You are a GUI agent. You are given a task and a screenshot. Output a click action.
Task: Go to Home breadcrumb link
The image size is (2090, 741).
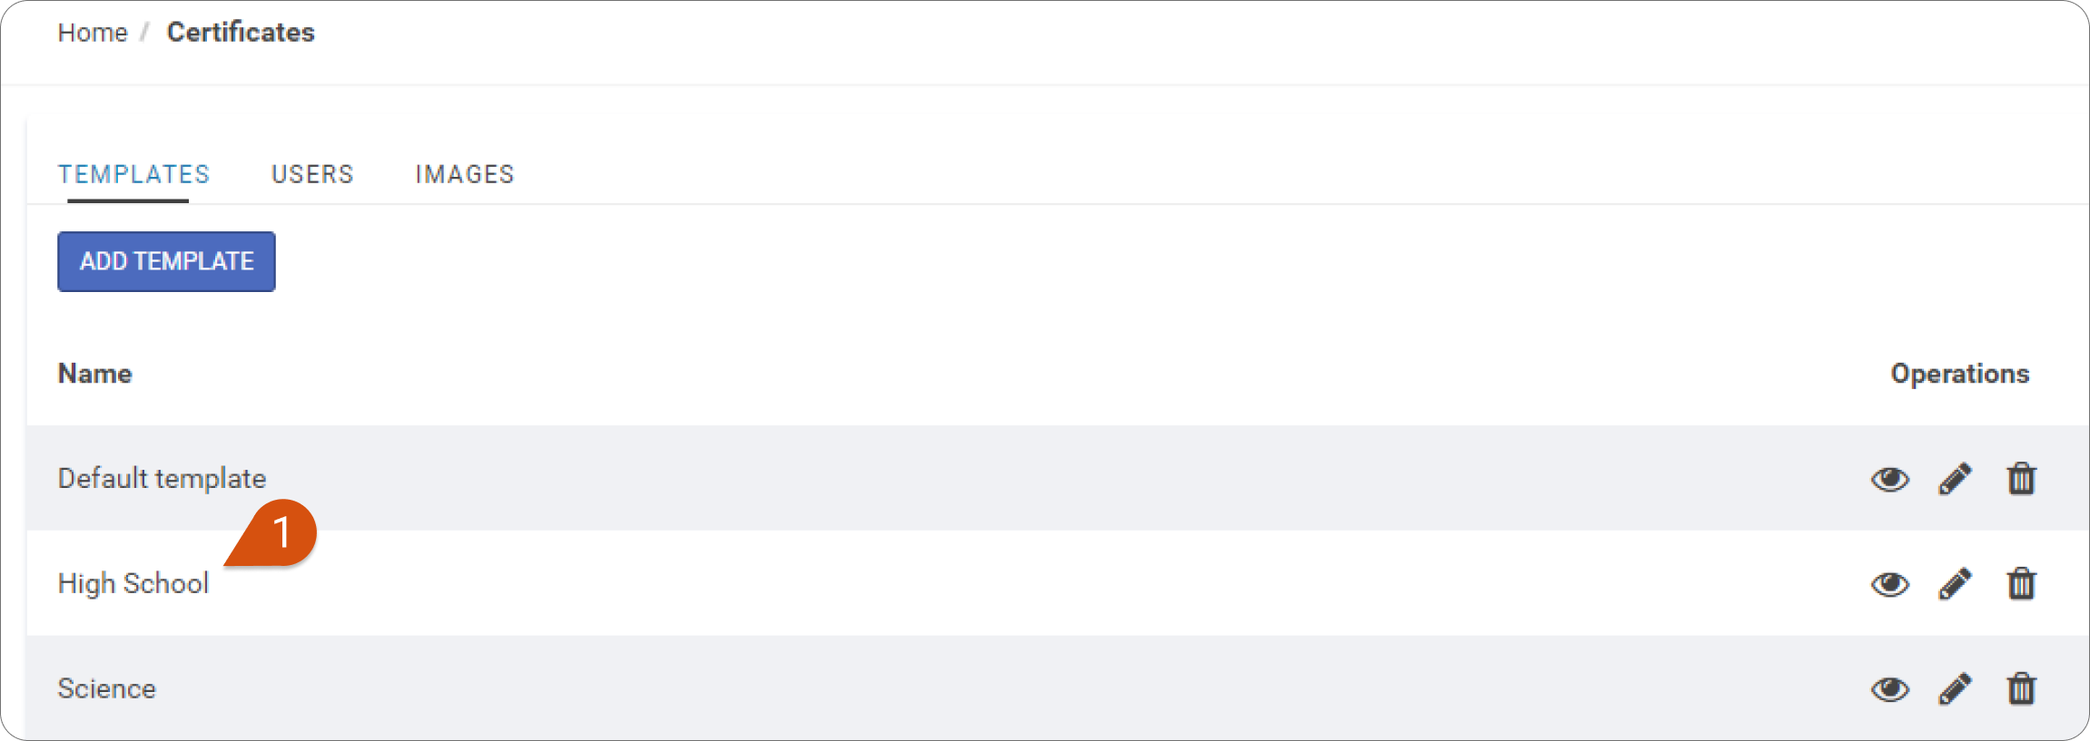[93, 33]
